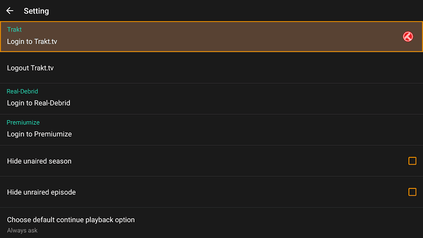The width and height of the screenshot is (423, 238).
Task: Select Logout Trakt.tv
Action: pos(30,68)
